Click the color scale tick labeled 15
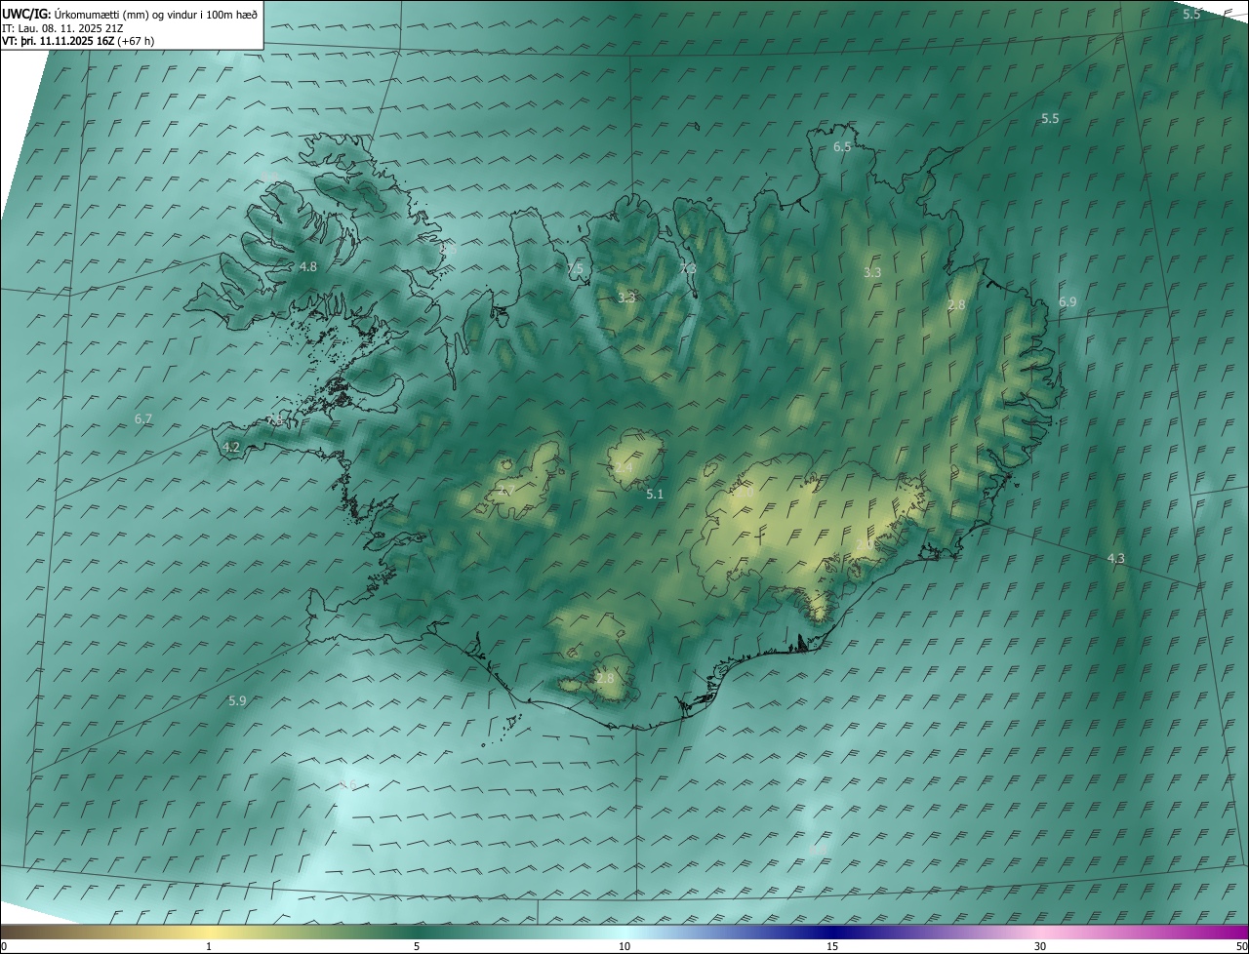Screen dimensions: 1249x954 pyautogui.click(x=832, y=946)
